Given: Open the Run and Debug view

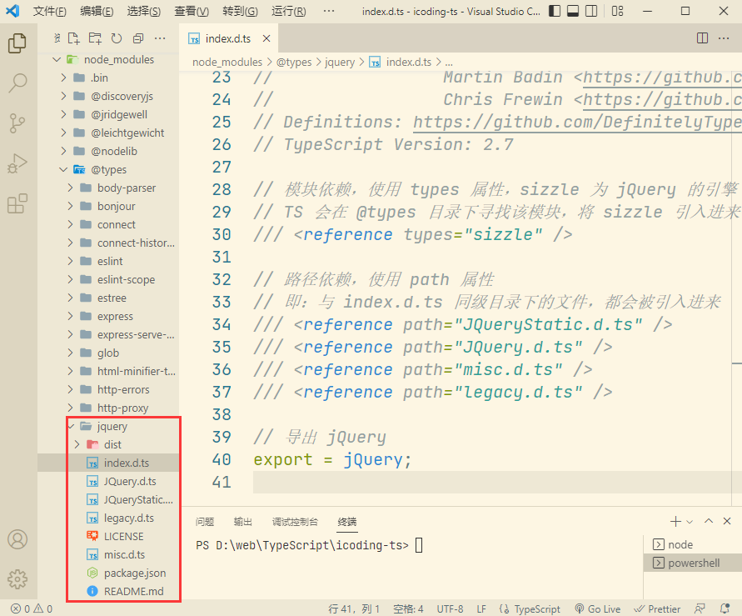Looking at the screenshot, I should 17,163.
